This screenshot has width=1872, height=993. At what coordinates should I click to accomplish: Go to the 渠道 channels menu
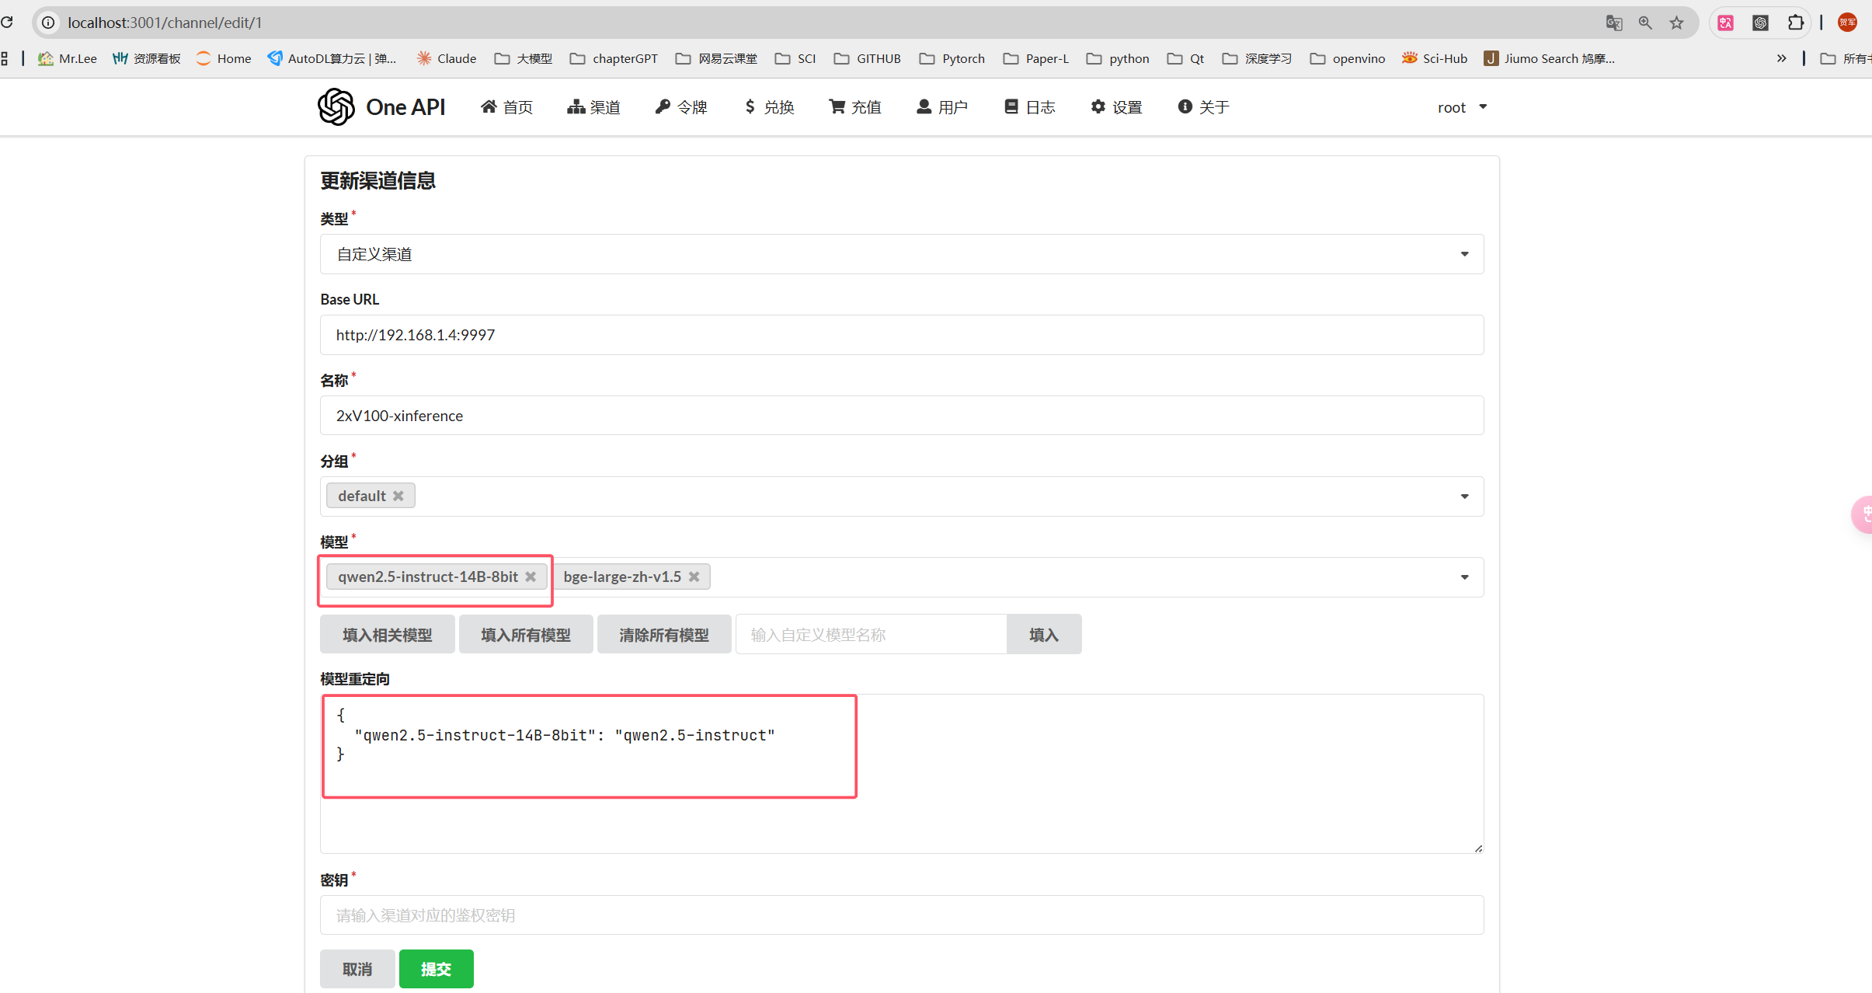[x=594, y=107]
